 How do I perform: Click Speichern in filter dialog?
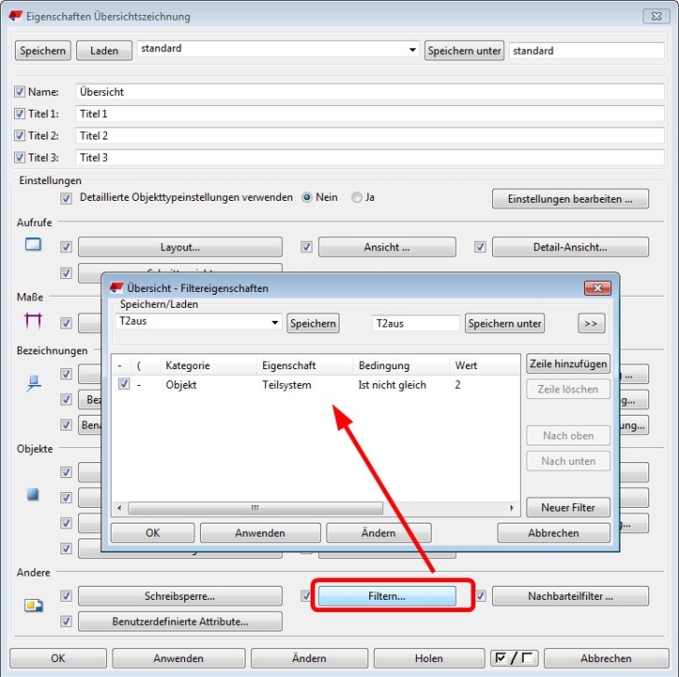pyautogui.click(x=313, y=324)
